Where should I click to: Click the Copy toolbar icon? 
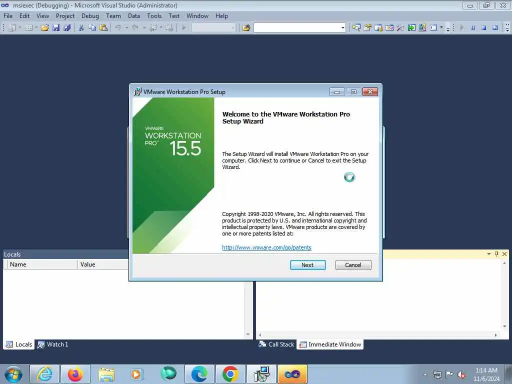tap(92, 28)
